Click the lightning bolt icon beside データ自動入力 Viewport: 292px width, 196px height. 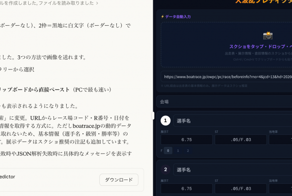click(163, 17)
